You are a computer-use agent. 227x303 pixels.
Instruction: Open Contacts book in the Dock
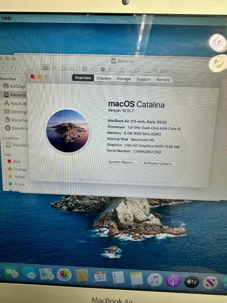click(x=82, y=275)
